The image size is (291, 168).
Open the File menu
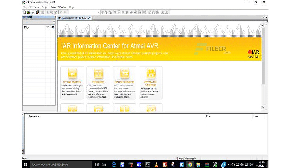24,7
